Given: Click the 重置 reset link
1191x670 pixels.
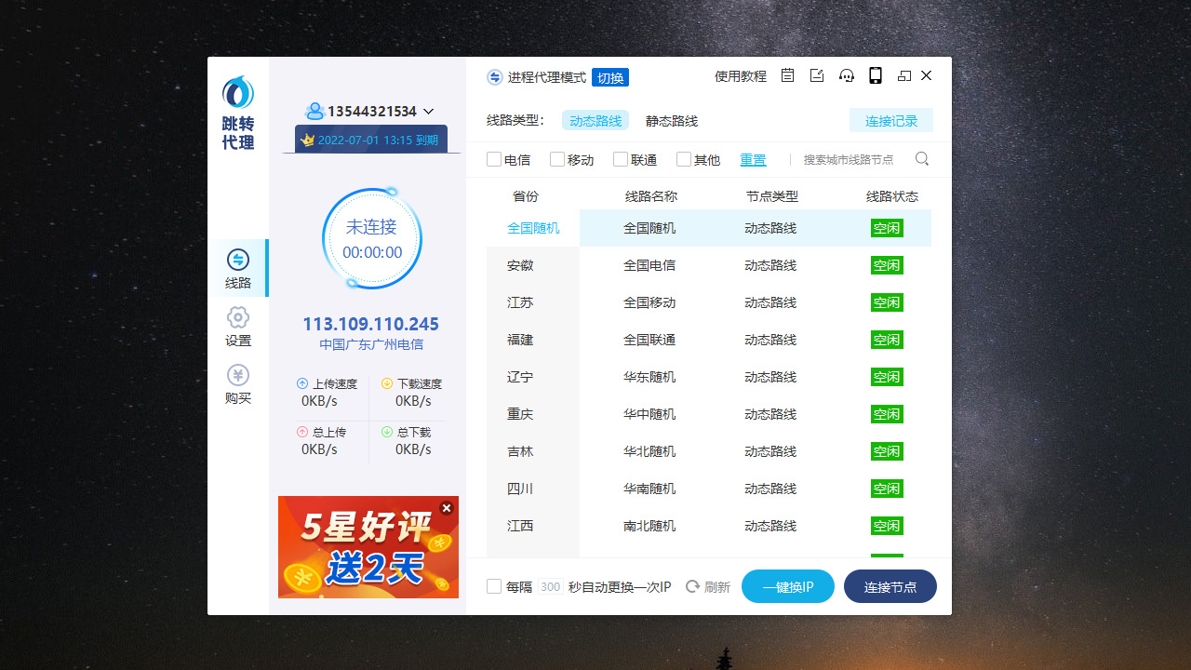Looking at the screenshot, I should (x=753, y=160).
